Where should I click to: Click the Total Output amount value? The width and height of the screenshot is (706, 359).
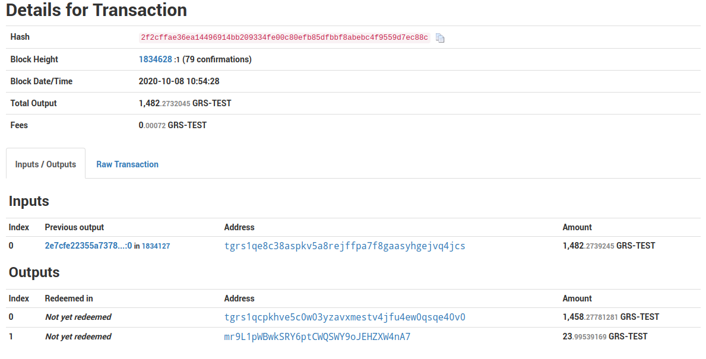pos(184,103)
